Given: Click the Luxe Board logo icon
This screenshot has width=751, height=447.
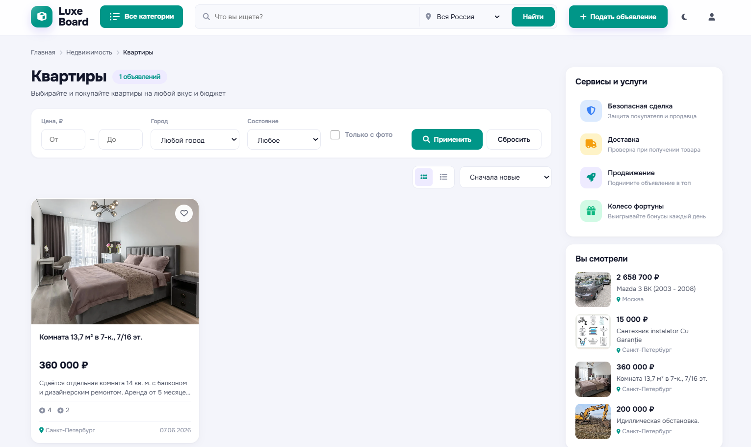Looking at the screenshot, I should coord(42,17).
